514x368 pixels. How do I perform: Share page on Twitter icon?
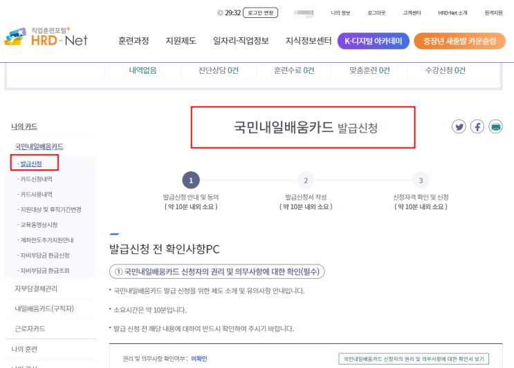click(459, 126)
